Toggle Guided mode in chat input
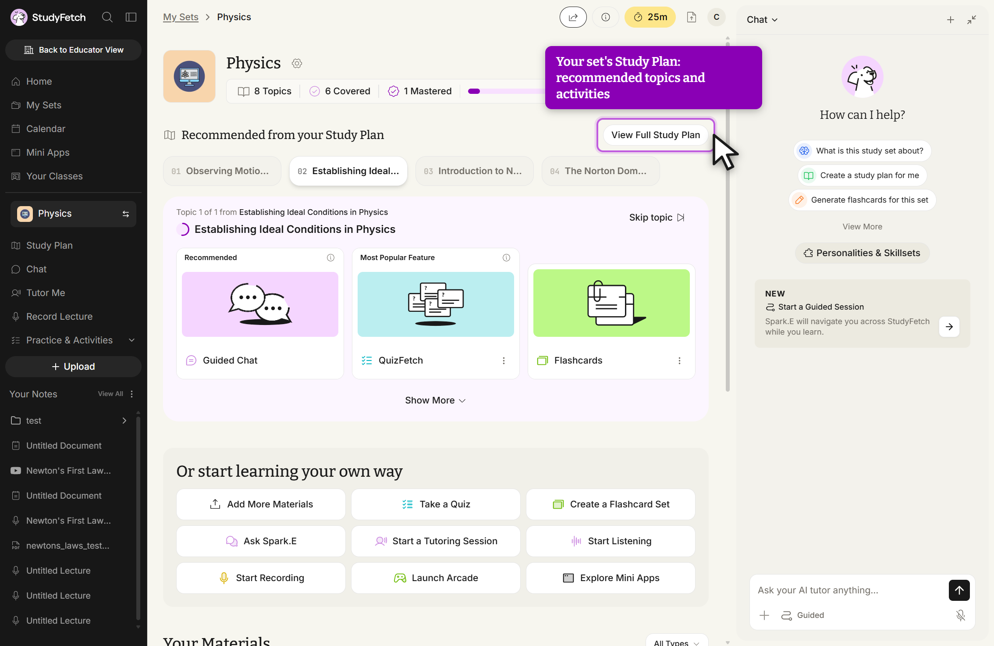The height and width of the screenshot is (646, 994). [802, 615]
